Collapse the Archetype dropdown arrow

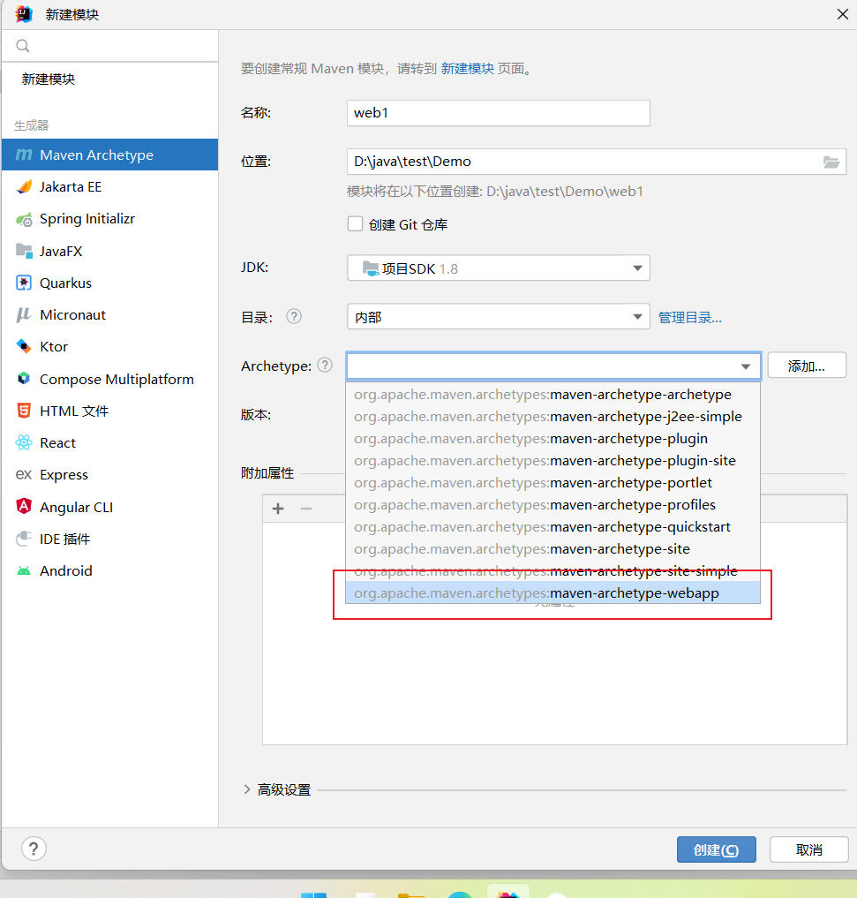pos(746,366)
